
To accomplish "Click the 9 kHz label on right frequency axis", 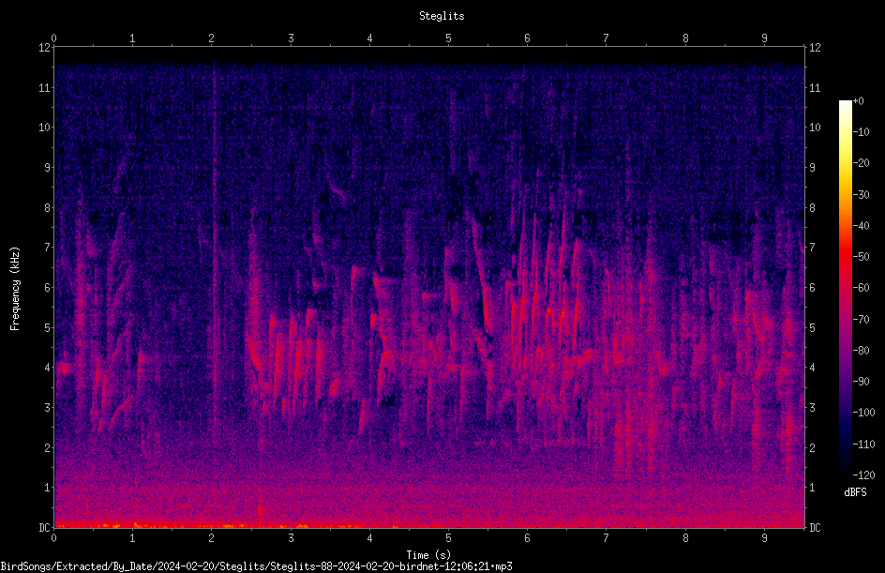I will click(813, 168).
